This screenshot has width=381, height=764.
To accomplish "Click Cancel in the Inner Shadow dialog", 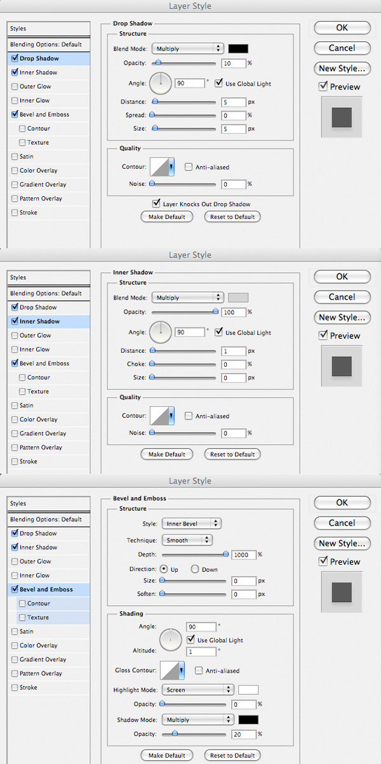I will [x=342, y=296].
